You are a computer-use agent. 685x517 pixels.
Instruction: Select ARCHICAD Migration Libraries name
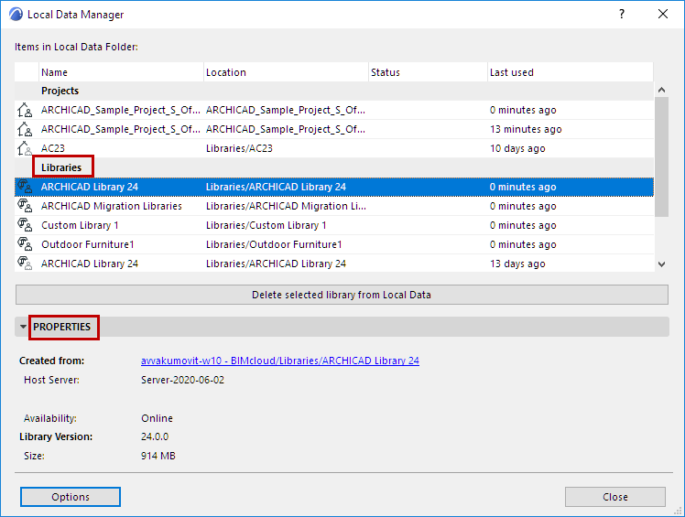[x=112, y=206]
